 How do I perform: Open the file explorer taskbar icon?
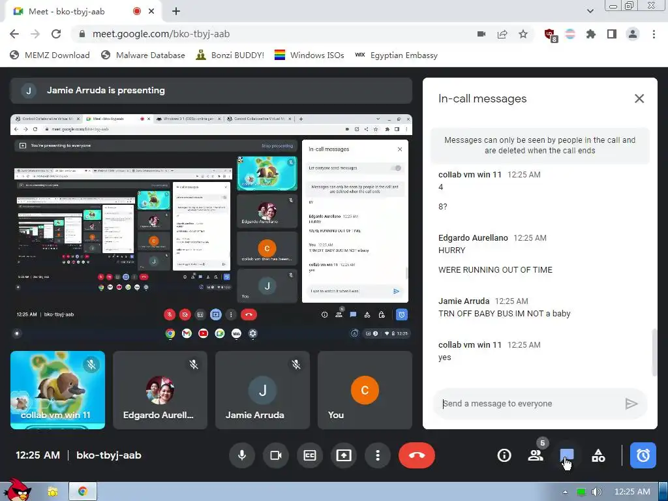point(53,492)
